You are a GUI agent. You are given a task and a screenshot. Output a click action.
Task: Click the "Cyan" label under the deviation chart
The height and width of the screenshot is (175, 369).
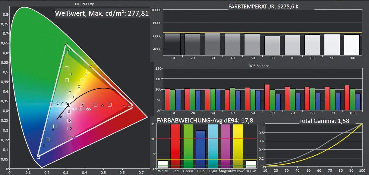[213, 171]
